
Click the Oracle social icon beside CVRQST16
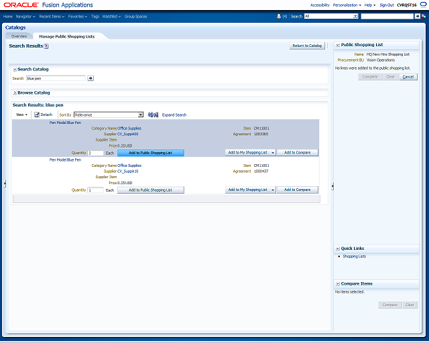(423, 5)
